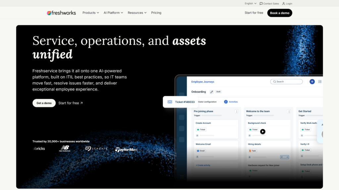Click the Create Account activity card
The height and width of the screenshot is (190, 339).
click(x=216, y=129)
